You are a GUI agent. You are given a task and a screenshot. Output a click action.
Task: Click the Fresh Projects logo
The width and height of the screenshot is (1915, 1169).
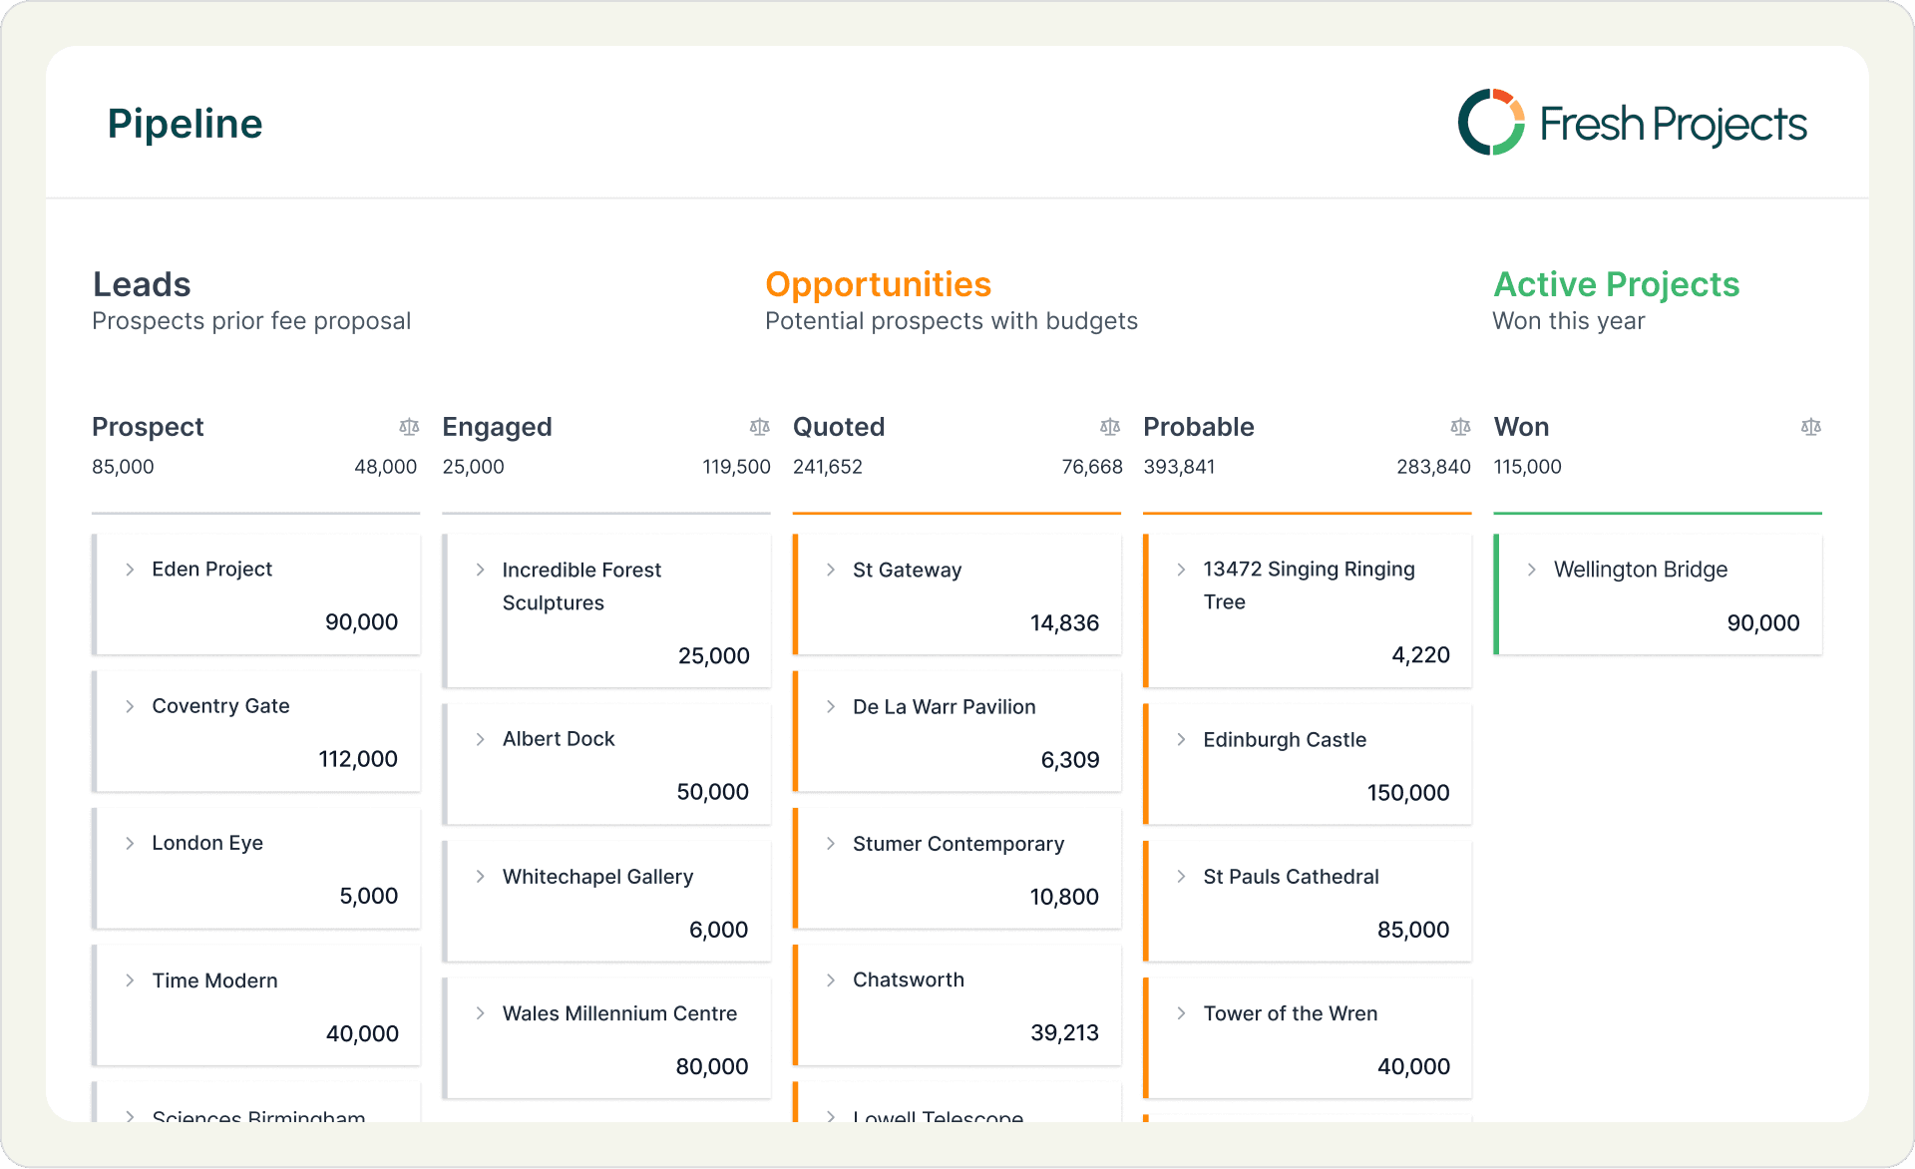click(1632, 123)
